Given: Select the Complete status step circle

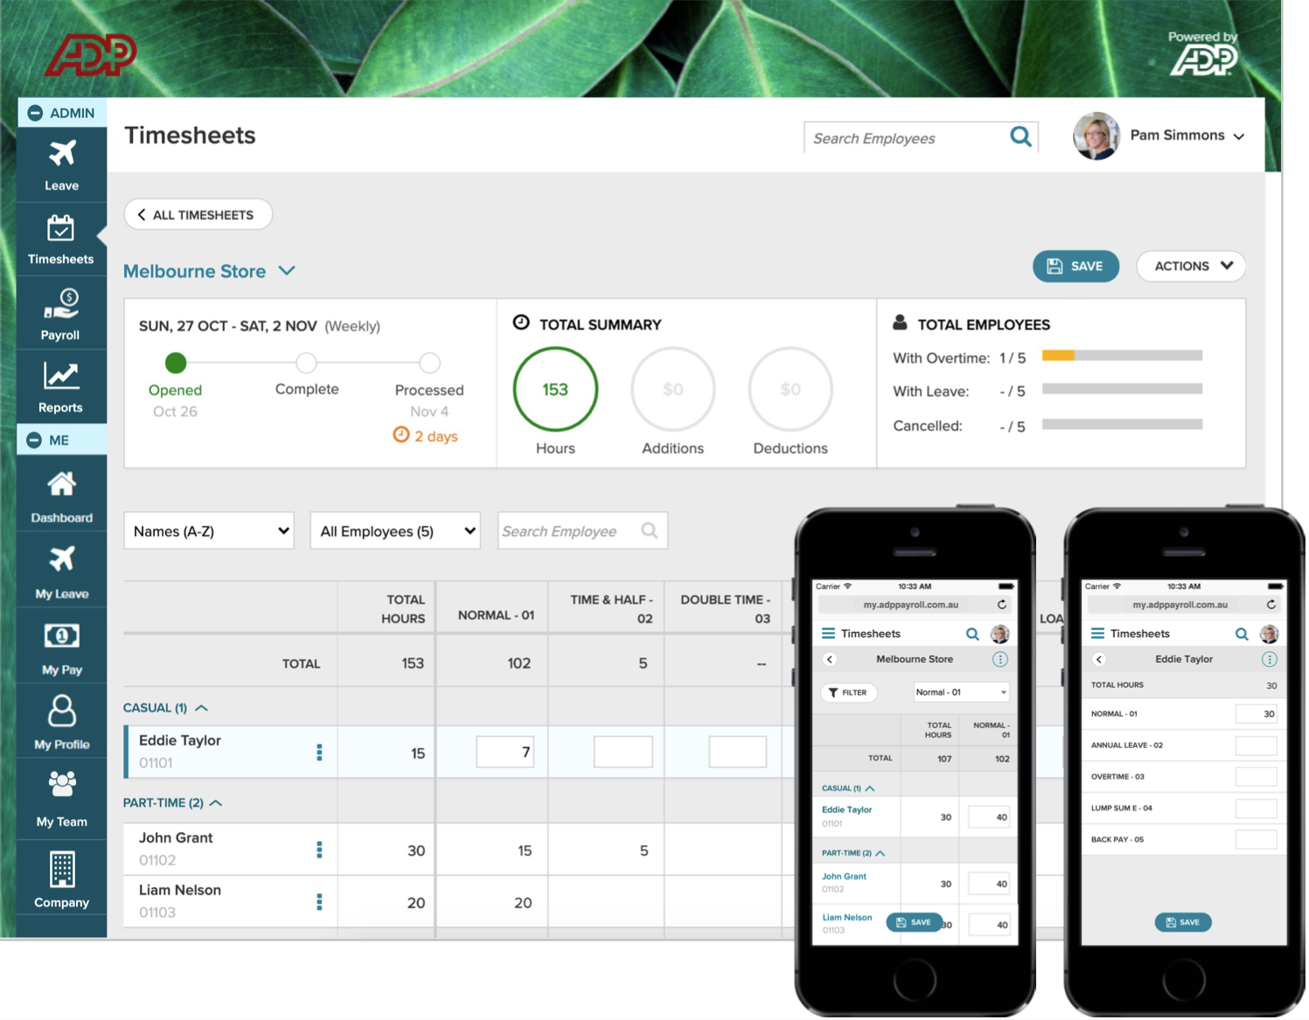Looking at the screenshot, I should pyautogui.click(x=306, y=363).
